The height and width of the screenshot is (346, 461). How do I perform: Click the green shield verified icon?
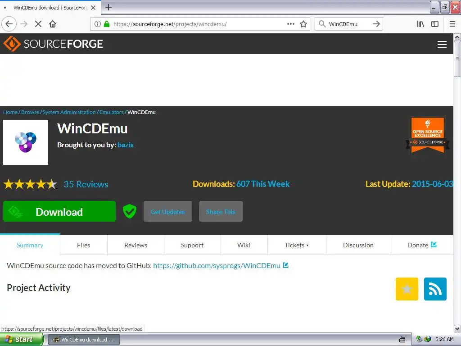coord(129,211)
